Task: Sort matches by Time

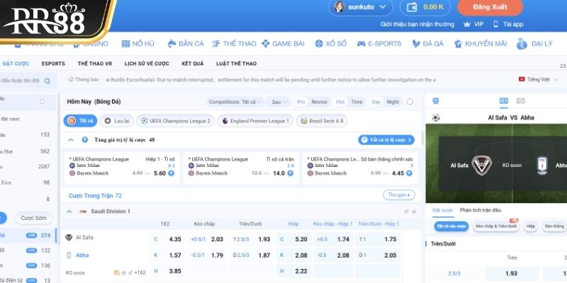Action: coord(357,102)
